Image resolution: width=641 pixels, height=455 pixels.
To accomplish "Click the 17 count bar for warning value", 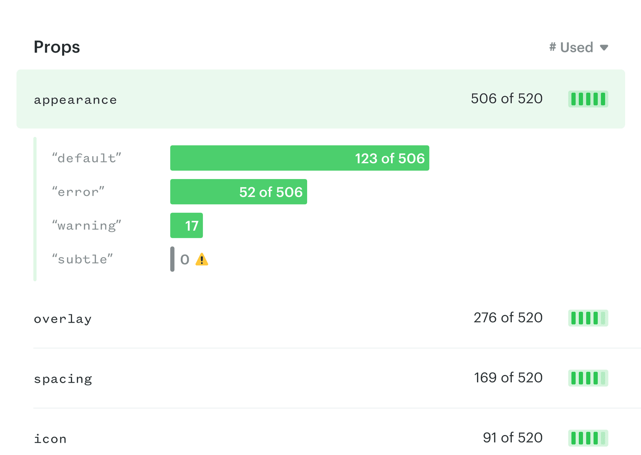I will (x=187, y=225).
